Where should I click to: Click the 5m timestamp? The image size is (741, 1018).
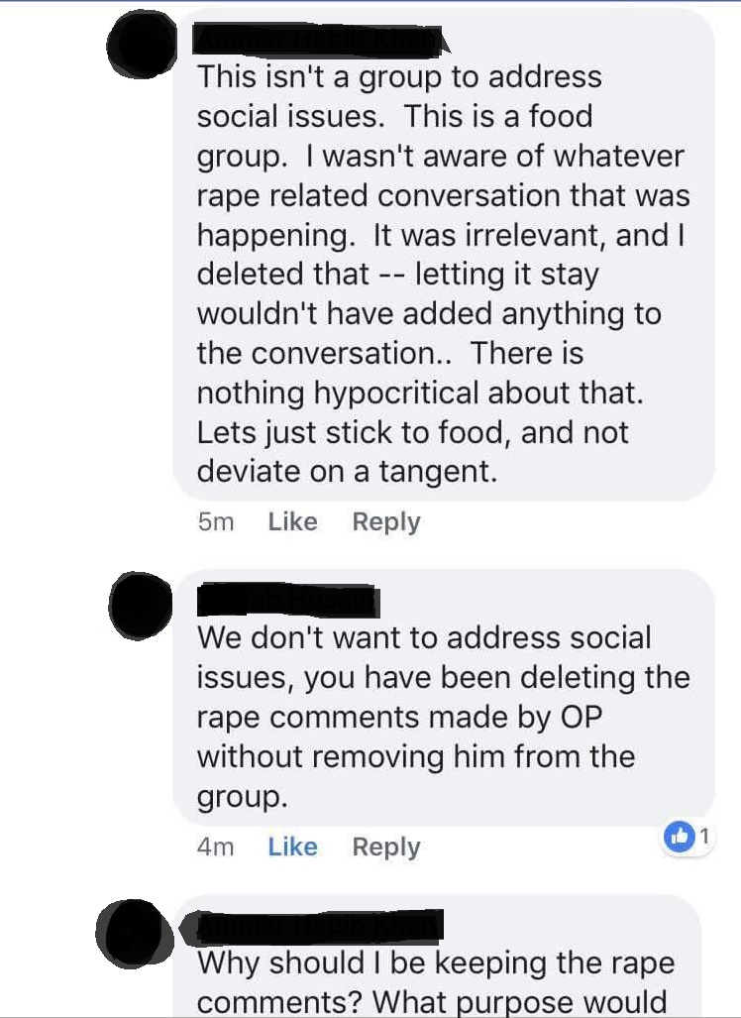215,522
